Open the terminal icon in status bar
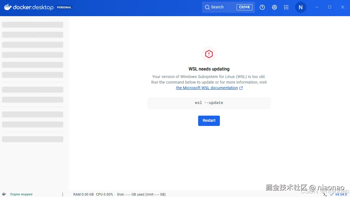 click(325, 194)
